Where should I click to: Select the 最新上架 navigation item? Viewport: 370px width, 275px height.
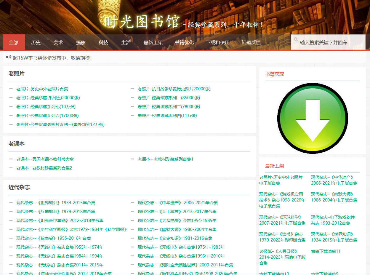[x=153, y=42]
